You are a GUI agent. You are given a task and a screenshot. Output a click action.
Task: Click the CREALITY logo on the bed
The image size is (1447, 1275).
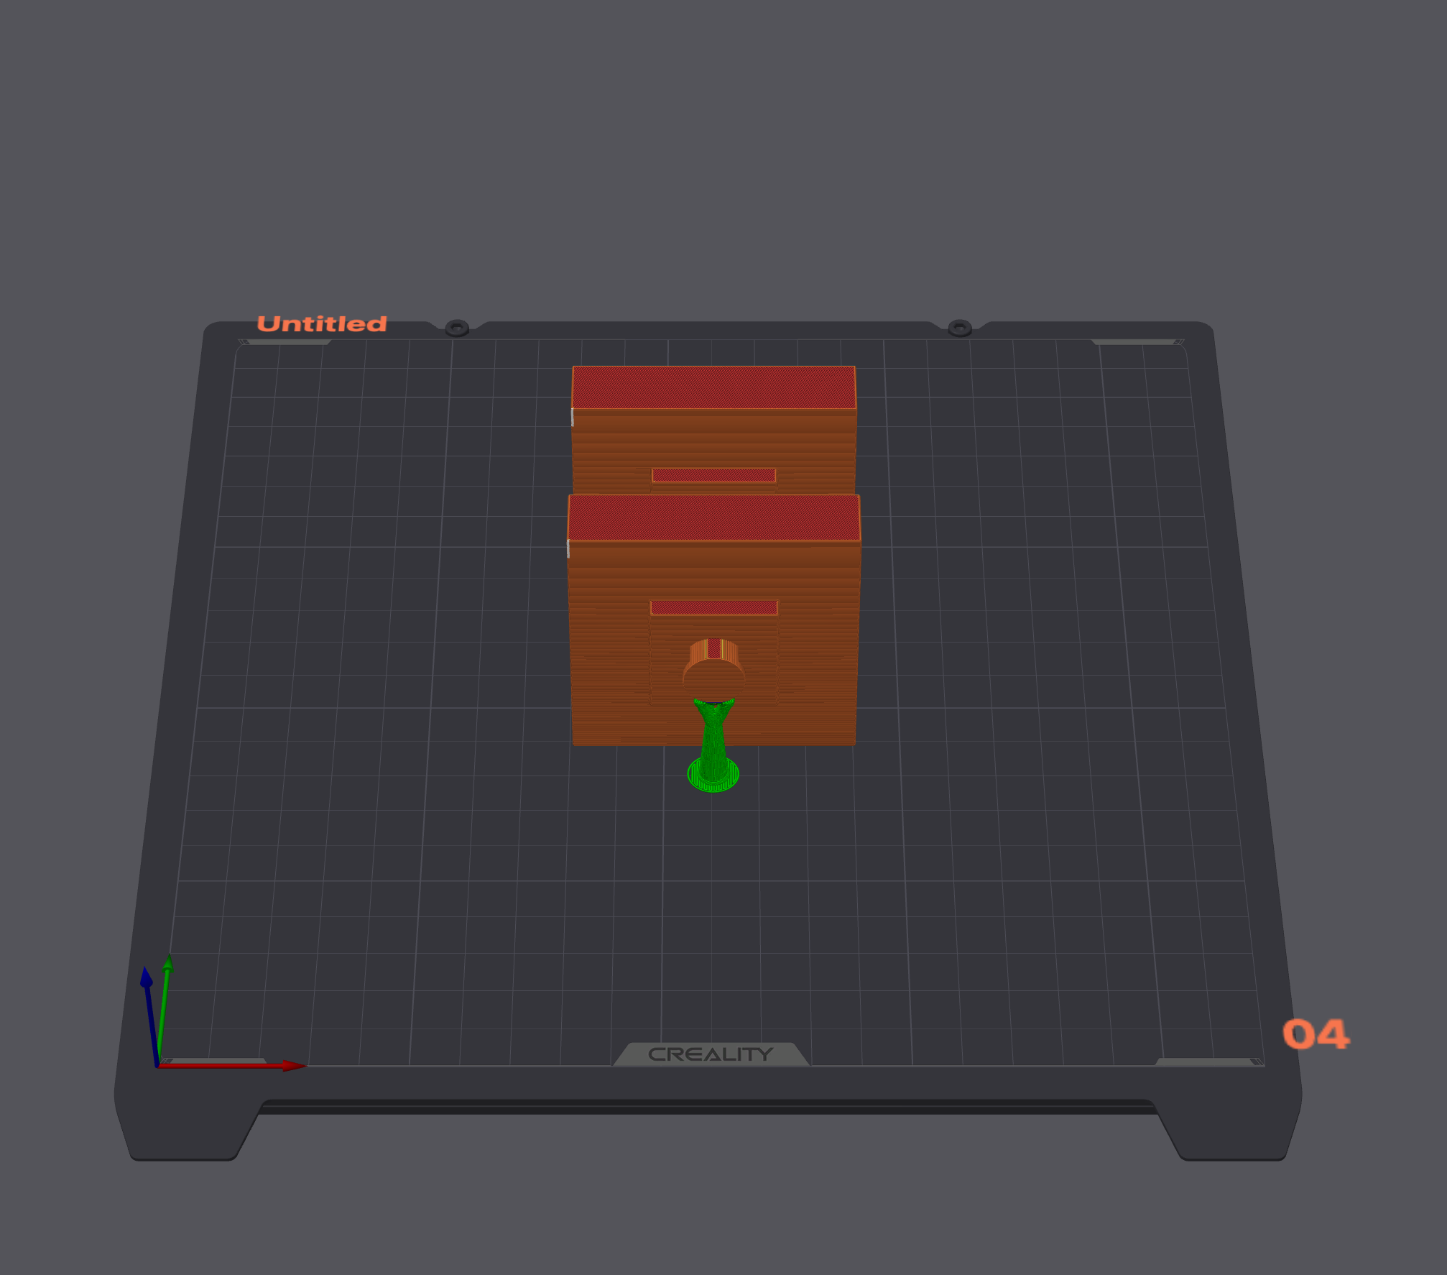(x=711, y=1054)
